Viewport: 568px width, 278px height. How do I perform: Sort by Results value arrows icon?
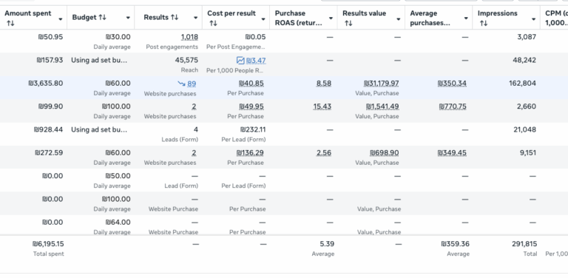pos(348,24)
